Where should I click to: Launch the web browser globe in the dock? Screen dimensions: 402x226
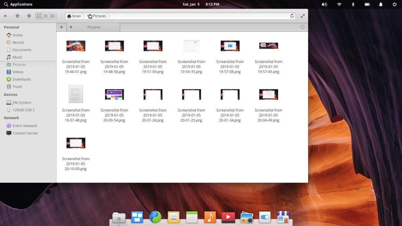pos(155,217)
